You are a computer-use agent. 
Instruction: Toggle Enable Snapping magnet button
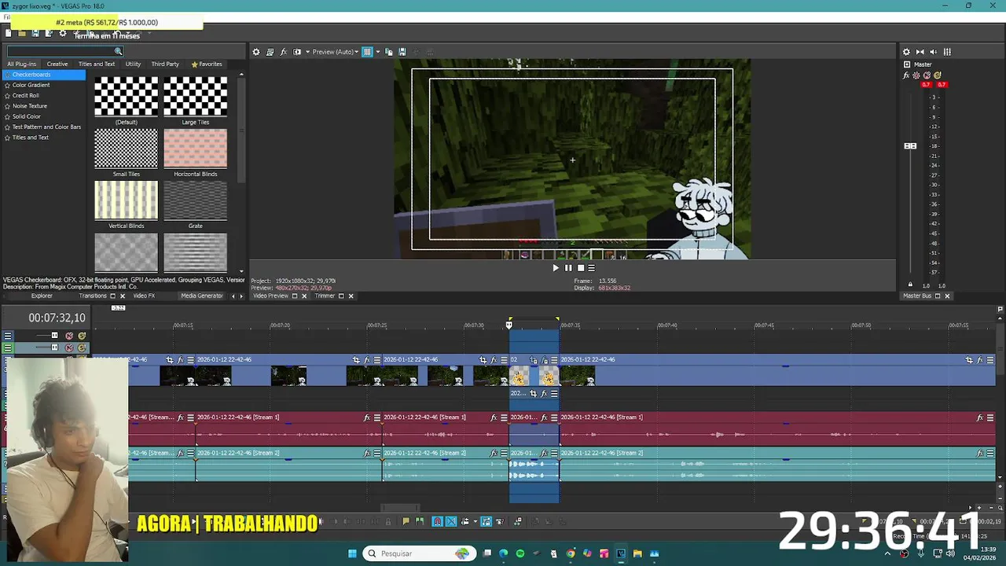438,521
